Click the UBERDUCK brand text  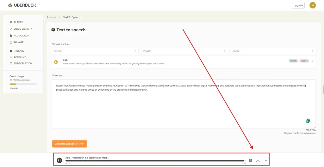pyautogui.click(x=25, y=5)
